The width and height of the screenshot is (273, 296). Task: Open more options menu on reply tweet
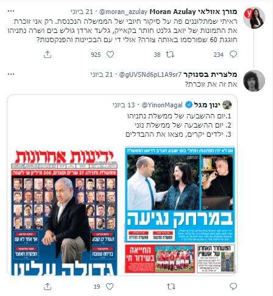pyautogui.click(x=11, y=74)
